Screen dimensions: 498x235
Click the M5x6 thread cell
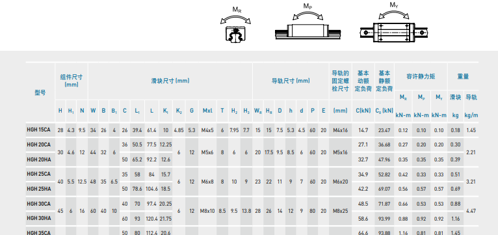(207, 152)
